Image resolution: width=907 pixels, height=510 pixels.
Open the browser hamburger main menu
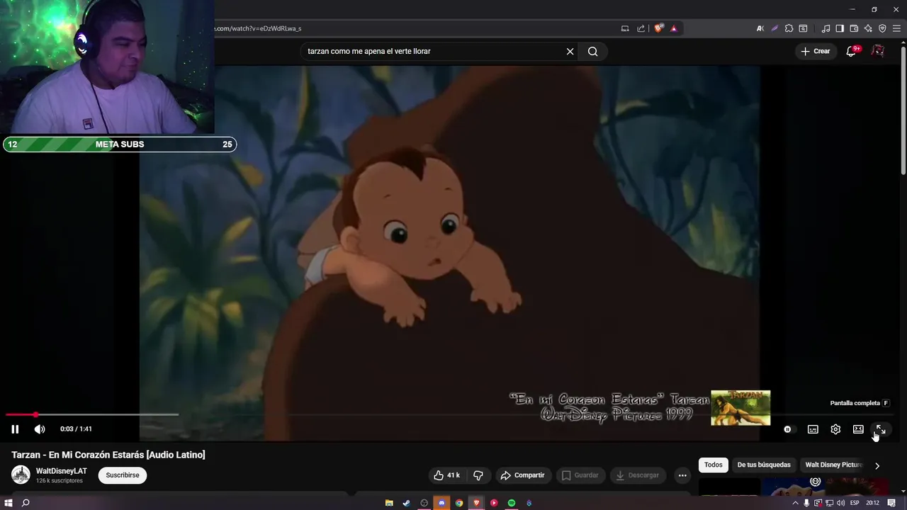coord(896,28)
